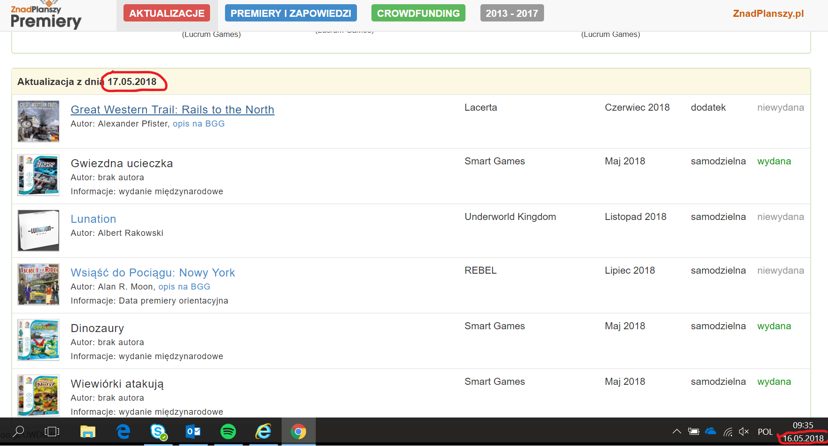This screenshot has height=446, width=828.
Task: Click publisher Underworld Kingdom
Action: pyautogui.click(x=510, y=217)
